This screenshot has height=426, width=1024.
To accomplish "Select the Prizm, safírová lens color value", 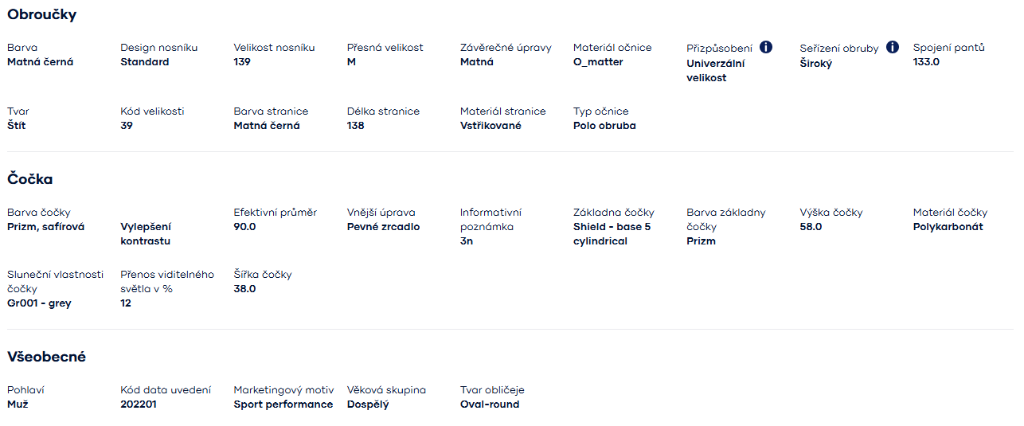I will 45,227.
